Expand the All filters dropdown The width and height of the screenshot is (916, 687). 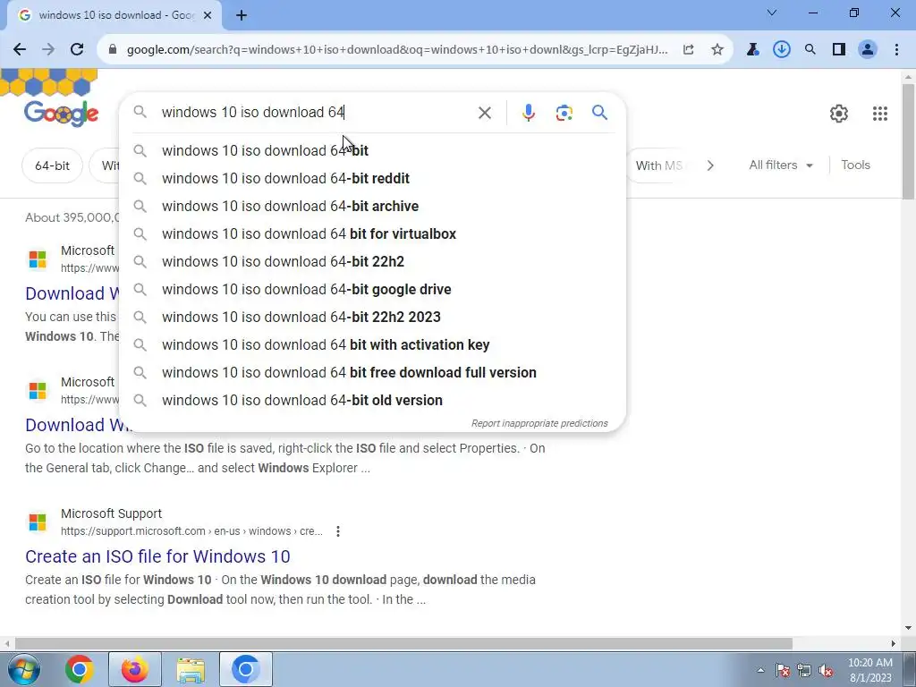coord(780,165)
